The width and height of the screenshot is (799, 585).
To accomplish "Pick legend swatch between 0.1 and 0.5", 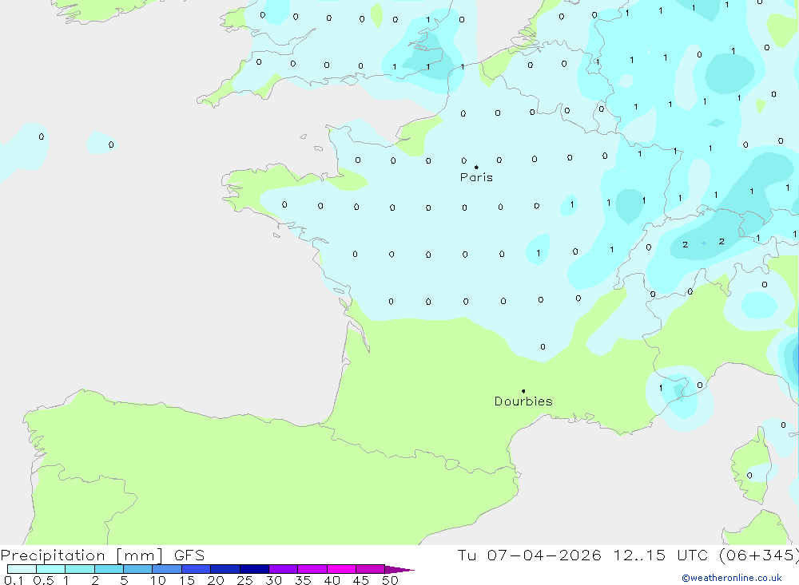I will click(22, 569).
